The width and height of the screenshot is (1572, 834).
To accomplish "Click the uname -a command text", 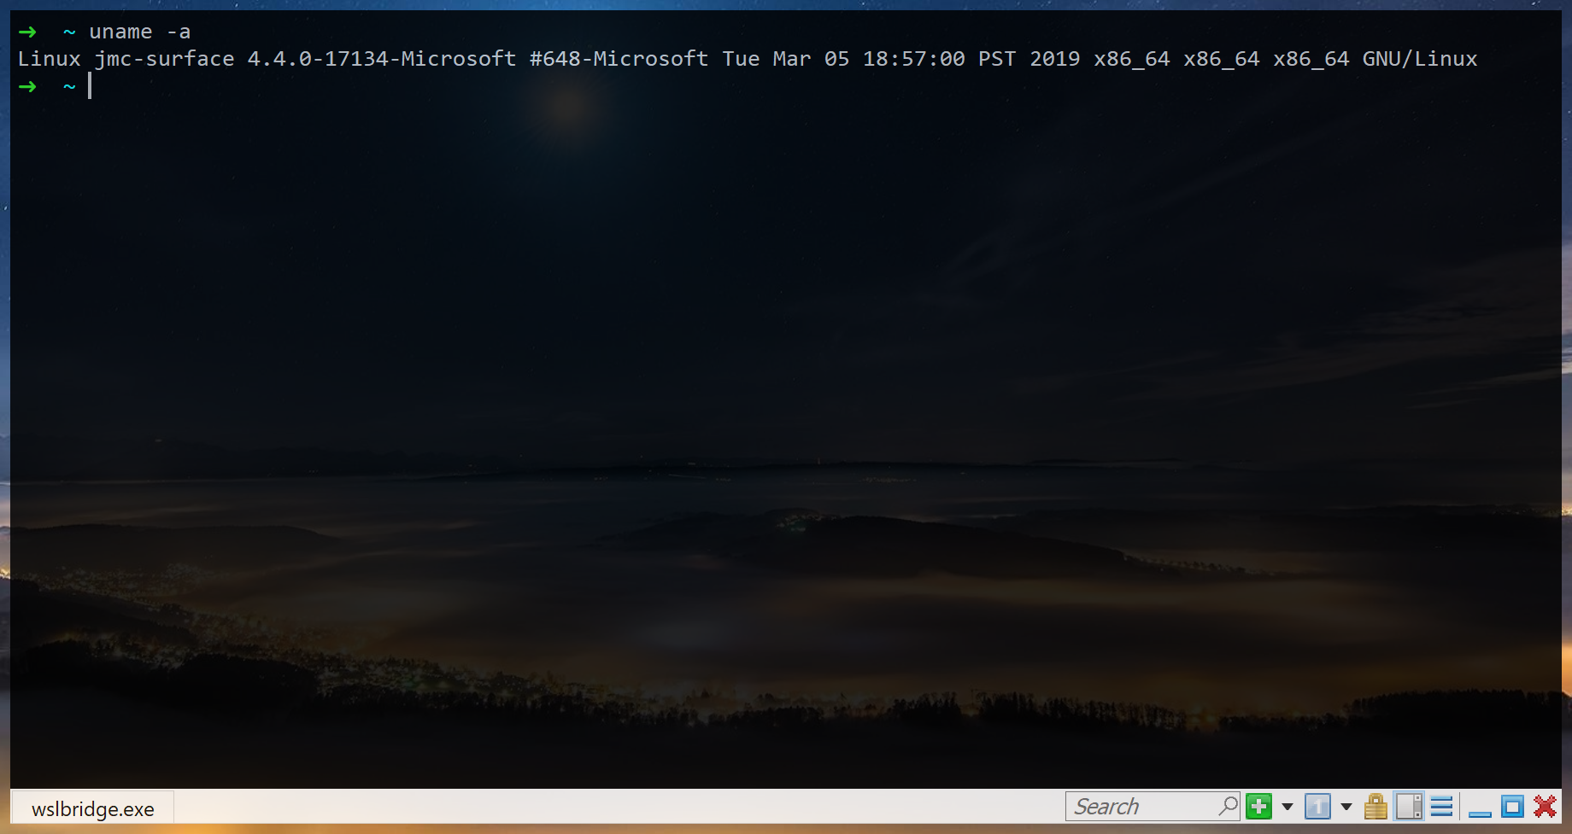I will pyautogui.click(x=139, y=31).
